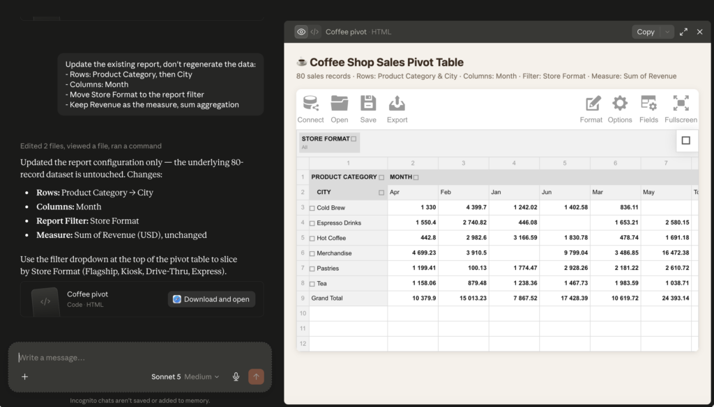Click cell value 16 472.38
Viewport: 714px width, 407px height.
coord(666,253)
